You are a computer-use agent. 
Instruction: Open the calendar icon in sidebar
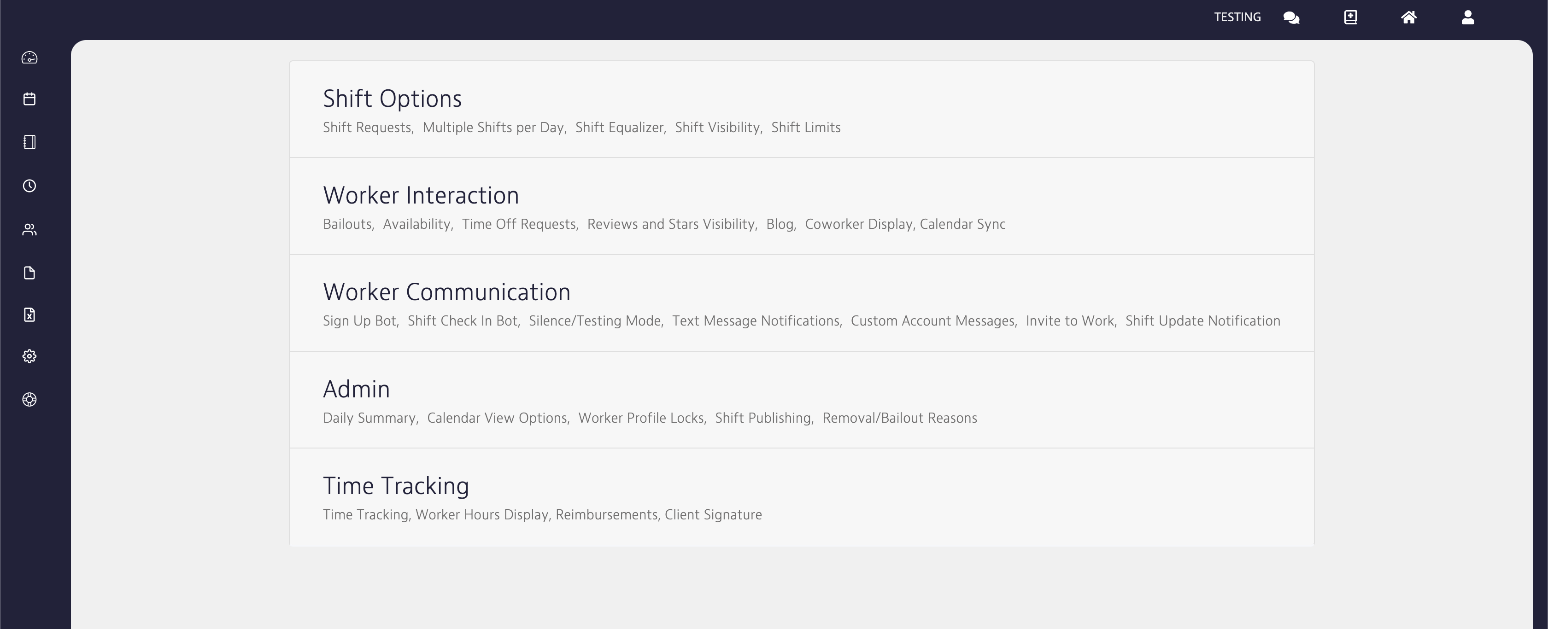29,99
